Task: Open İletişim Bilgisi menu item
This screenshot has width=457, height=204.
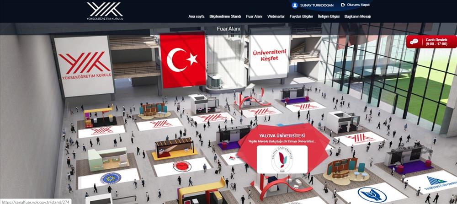Action: coord(329,16)
